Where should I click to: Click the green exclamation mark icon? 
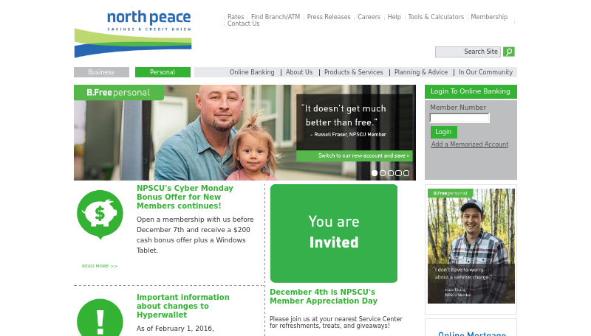[100, 318]
